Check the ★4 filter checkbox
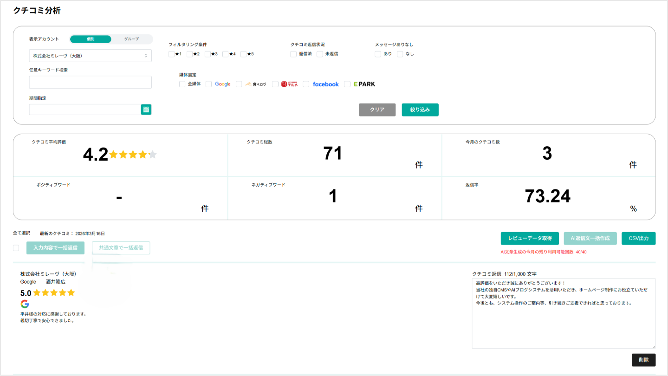Viewport: 668px width, 376px height. point(226,54)
